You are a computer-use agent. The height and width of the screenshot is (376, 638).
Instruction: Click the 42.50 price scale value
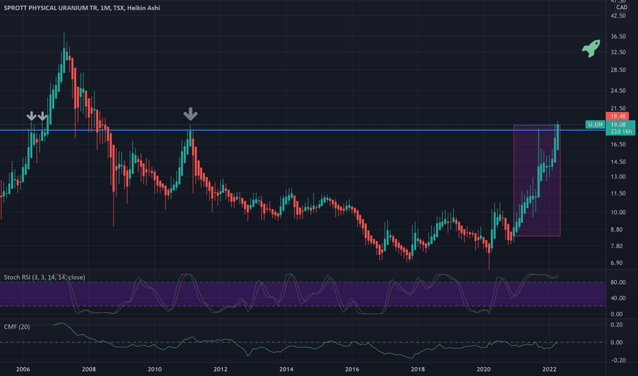coord(618,16)
